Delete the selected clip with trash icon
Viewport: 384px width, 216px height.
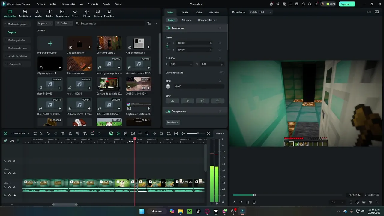pos(63,133)
